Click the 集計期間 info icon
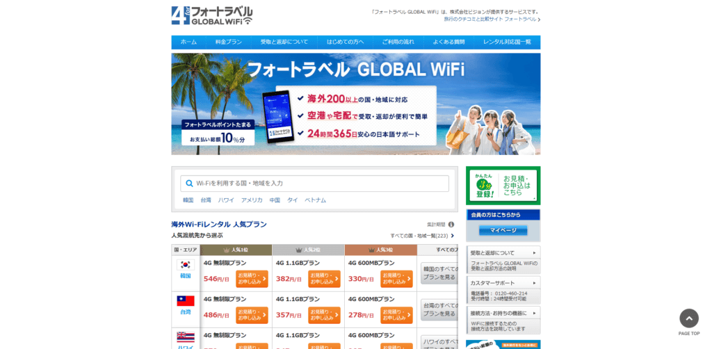This screenshot has height=349, width=712. [451, 224]
